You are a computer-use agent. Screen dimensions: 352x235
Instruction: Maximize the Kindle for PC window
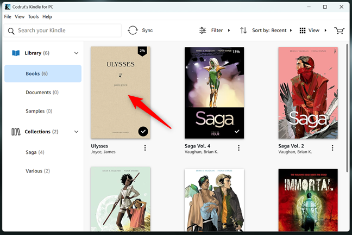coord(325,7)
